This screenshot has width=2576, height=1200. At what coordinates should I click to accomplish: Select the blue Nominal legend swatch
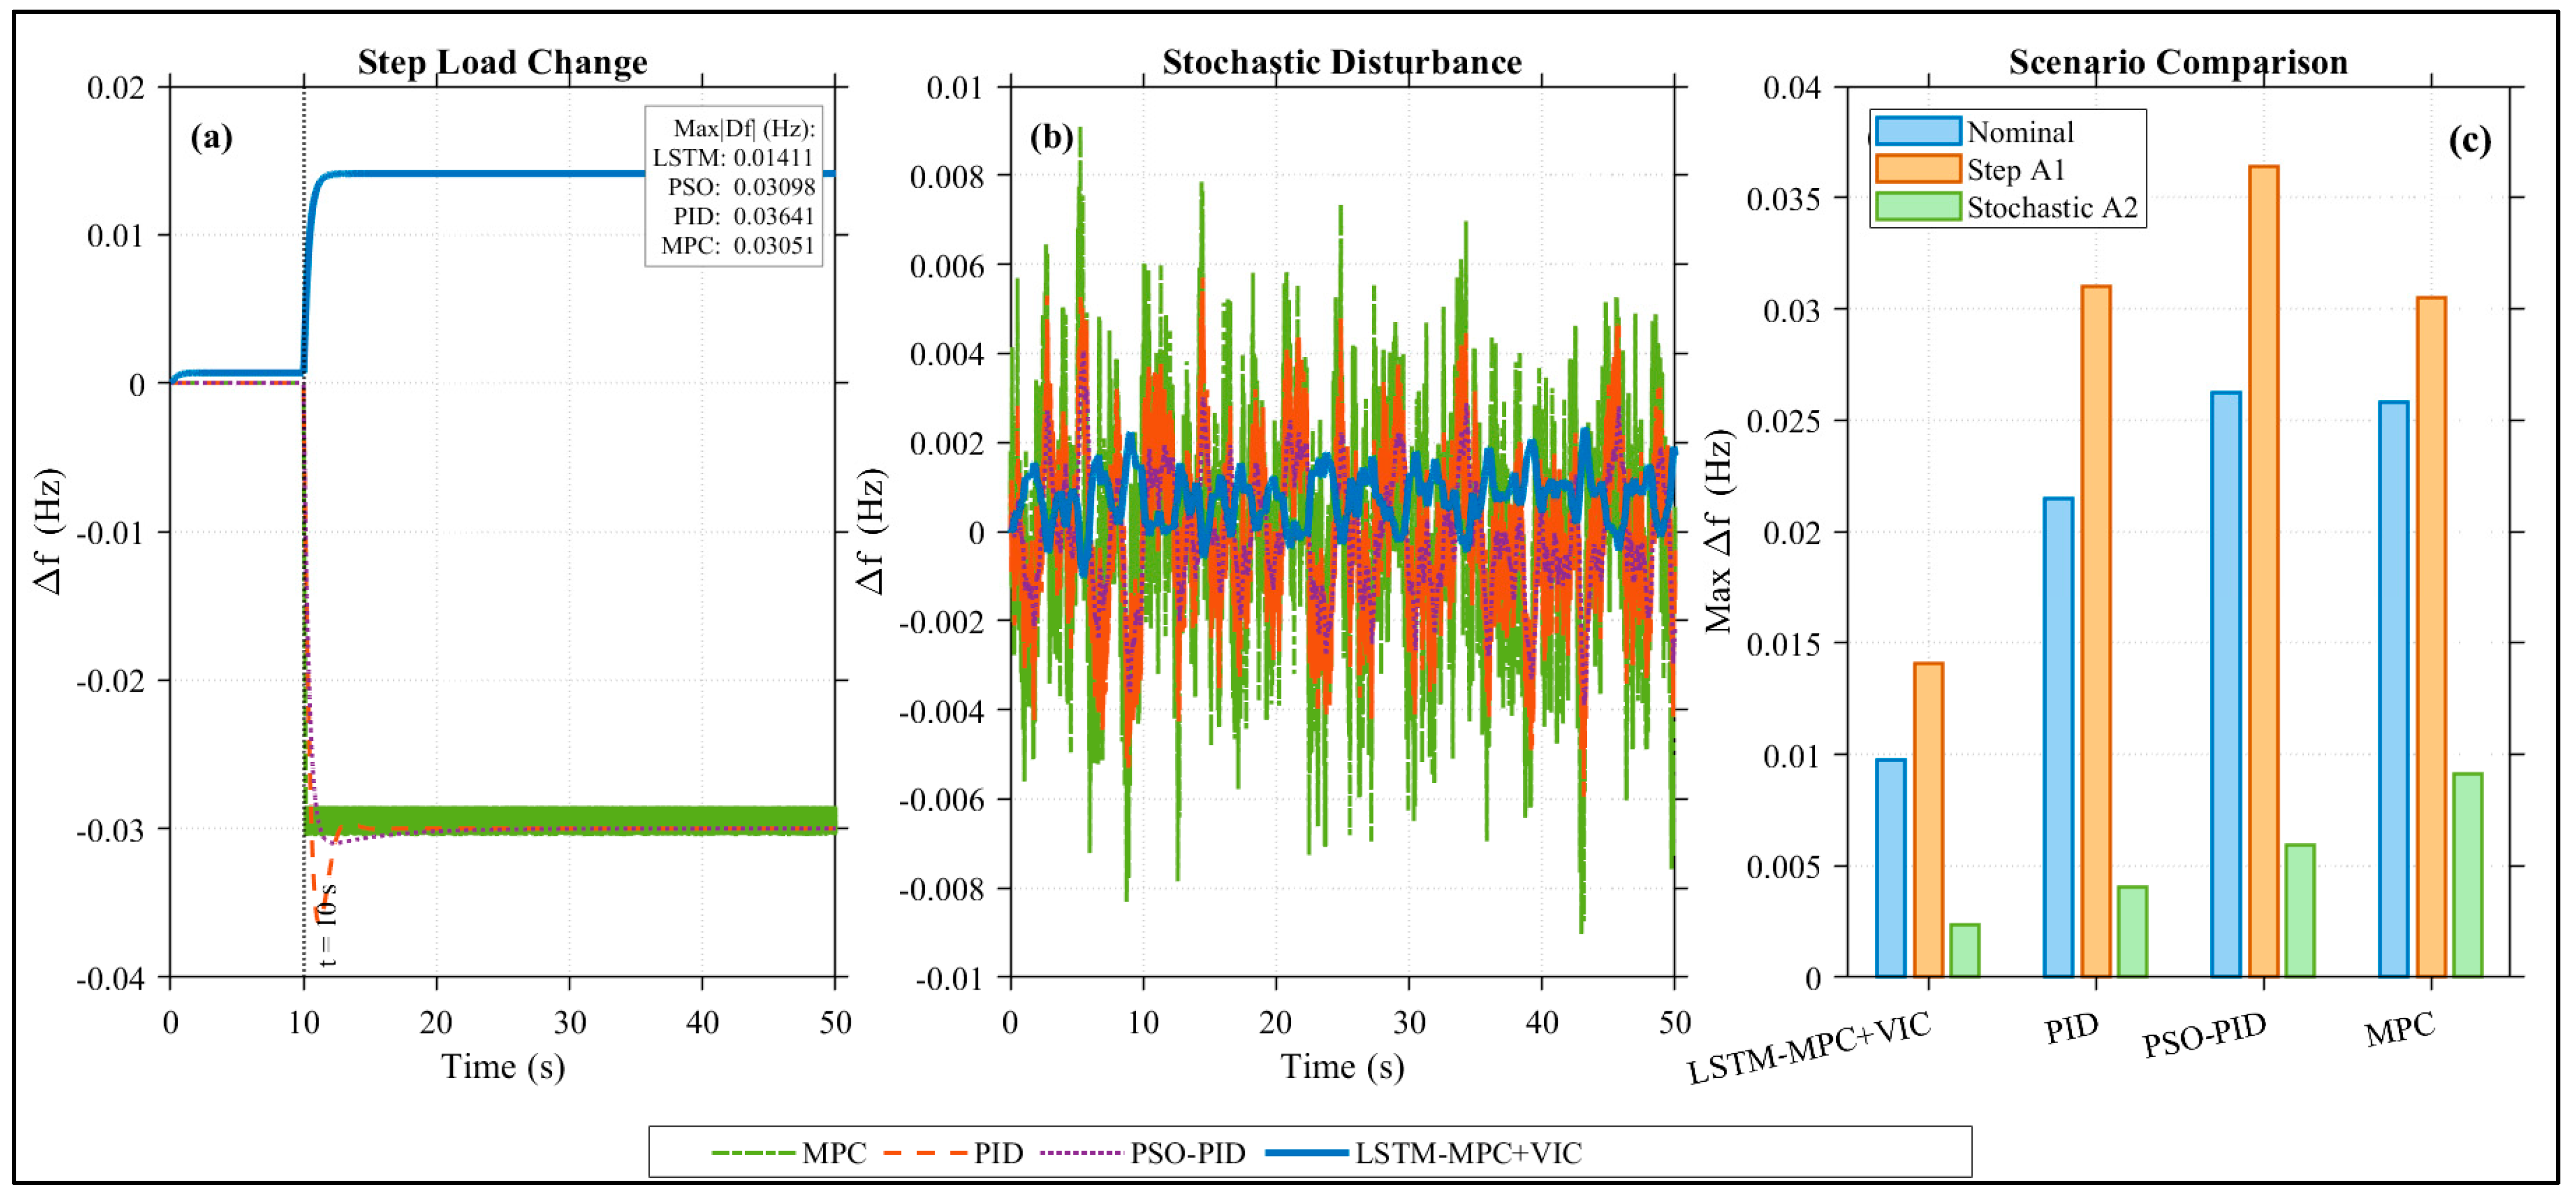(1917, 131)
